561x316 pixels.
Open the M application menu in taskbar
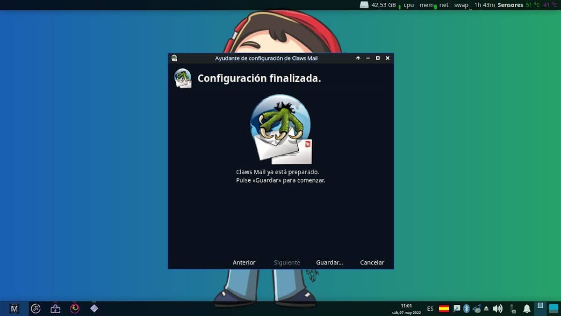click(14, 309)
